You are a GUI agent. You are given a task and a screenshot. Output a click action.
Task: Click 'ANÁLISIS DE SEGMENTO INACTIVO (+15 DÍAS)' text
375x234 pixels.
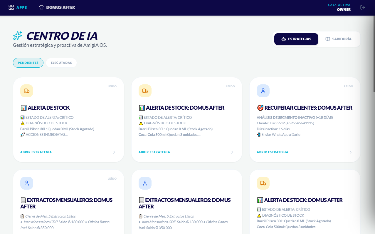coord(295,118)
